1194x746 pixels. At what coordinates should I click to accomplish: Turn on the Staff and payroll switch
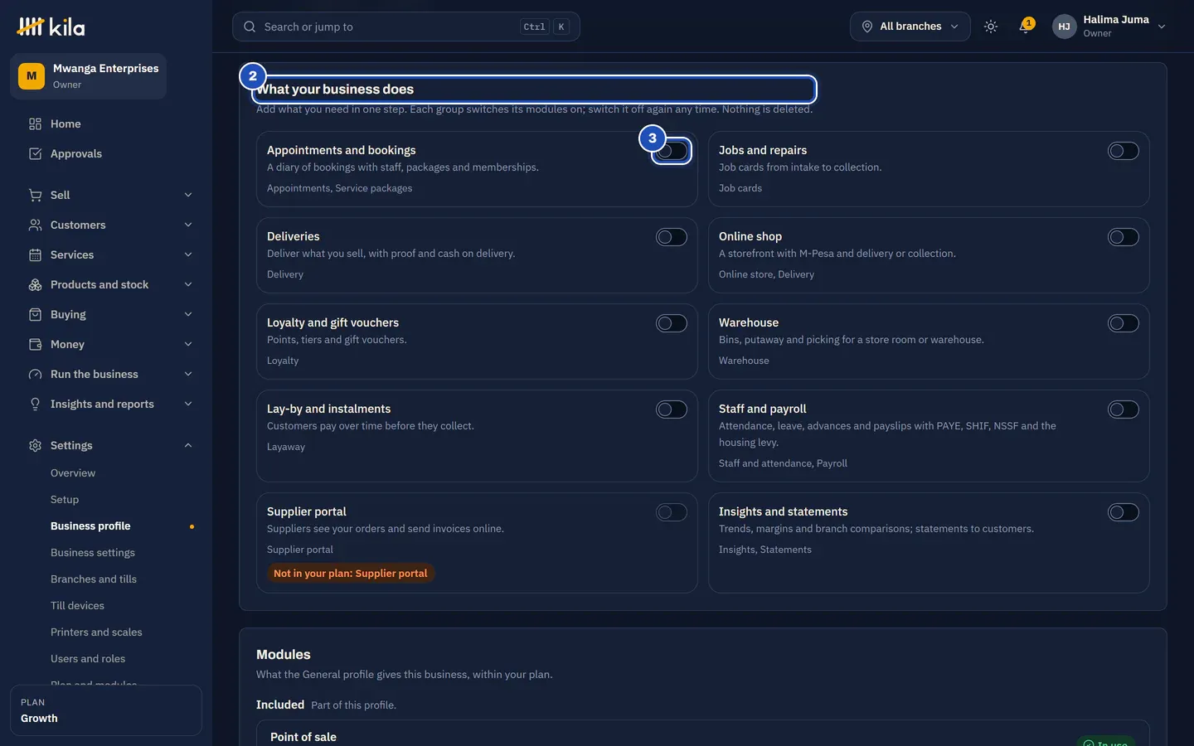[x=1124, y=409]
